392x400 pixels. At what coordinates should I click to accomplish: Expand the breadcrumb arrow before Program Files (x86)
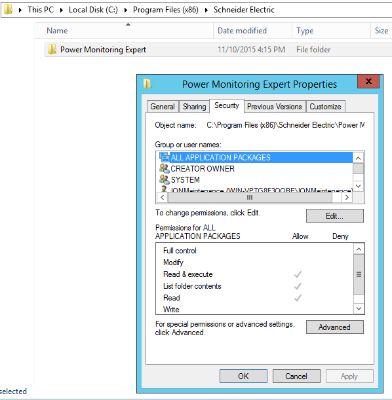pos(125,10)
